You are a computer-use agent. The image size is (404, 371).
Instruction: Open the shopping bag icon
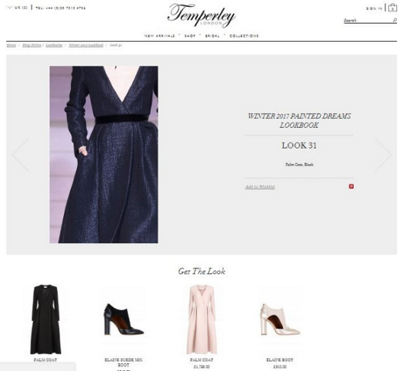click(x=392, y=8)
